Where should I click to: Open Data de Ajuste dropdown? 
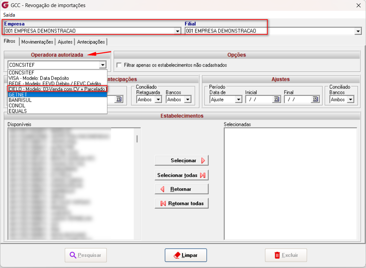pos(238,100)
